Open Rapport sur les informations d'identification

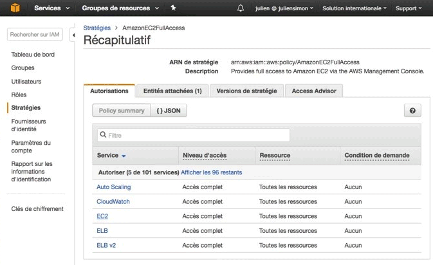[32, 172]
